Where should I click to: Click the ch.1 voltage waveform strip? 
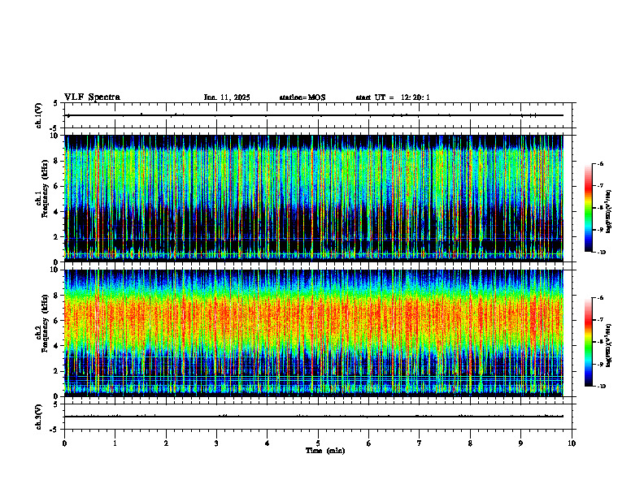tap(318, 115)
